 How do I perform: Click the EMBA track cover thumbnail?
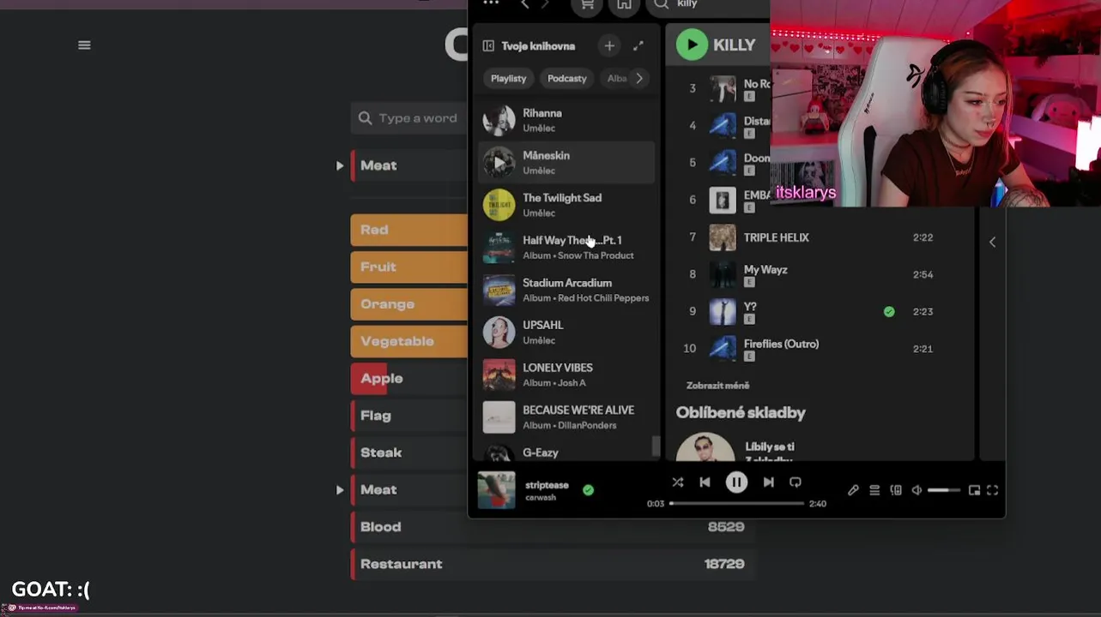click(x=723, y=200)
